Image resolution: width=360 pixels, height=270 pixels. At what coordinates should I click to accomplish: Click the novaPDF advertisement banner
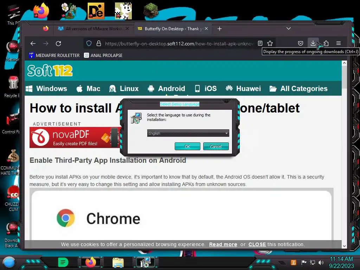tap(75, 137)
